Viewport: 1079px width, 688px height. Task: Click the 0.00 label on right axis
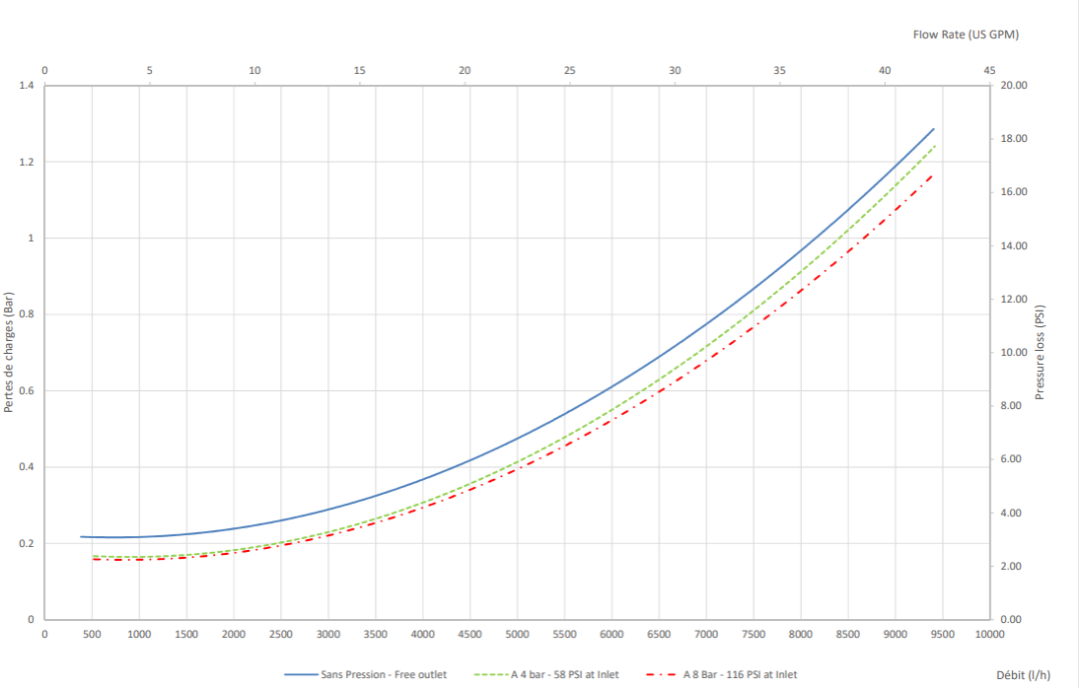[1011, 619]
